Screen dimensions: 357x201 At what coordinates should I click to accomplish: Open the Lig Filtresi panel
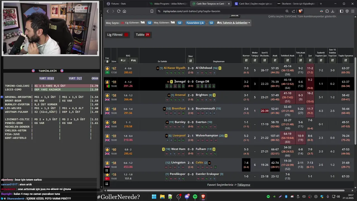[117, 35]
